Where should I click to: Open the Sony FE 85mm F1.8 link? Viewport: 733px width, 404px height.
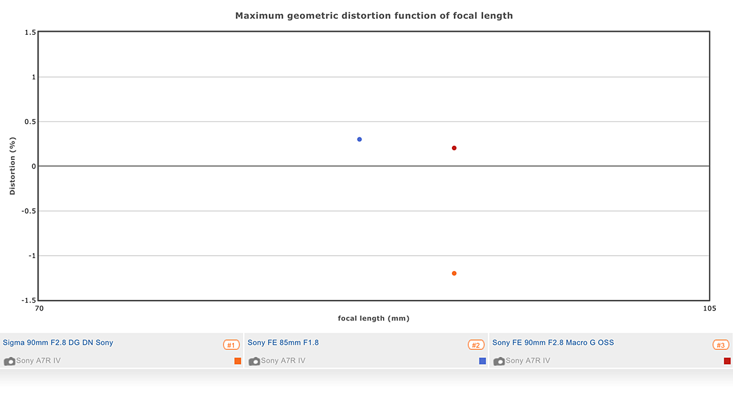(x=283, y=343)
